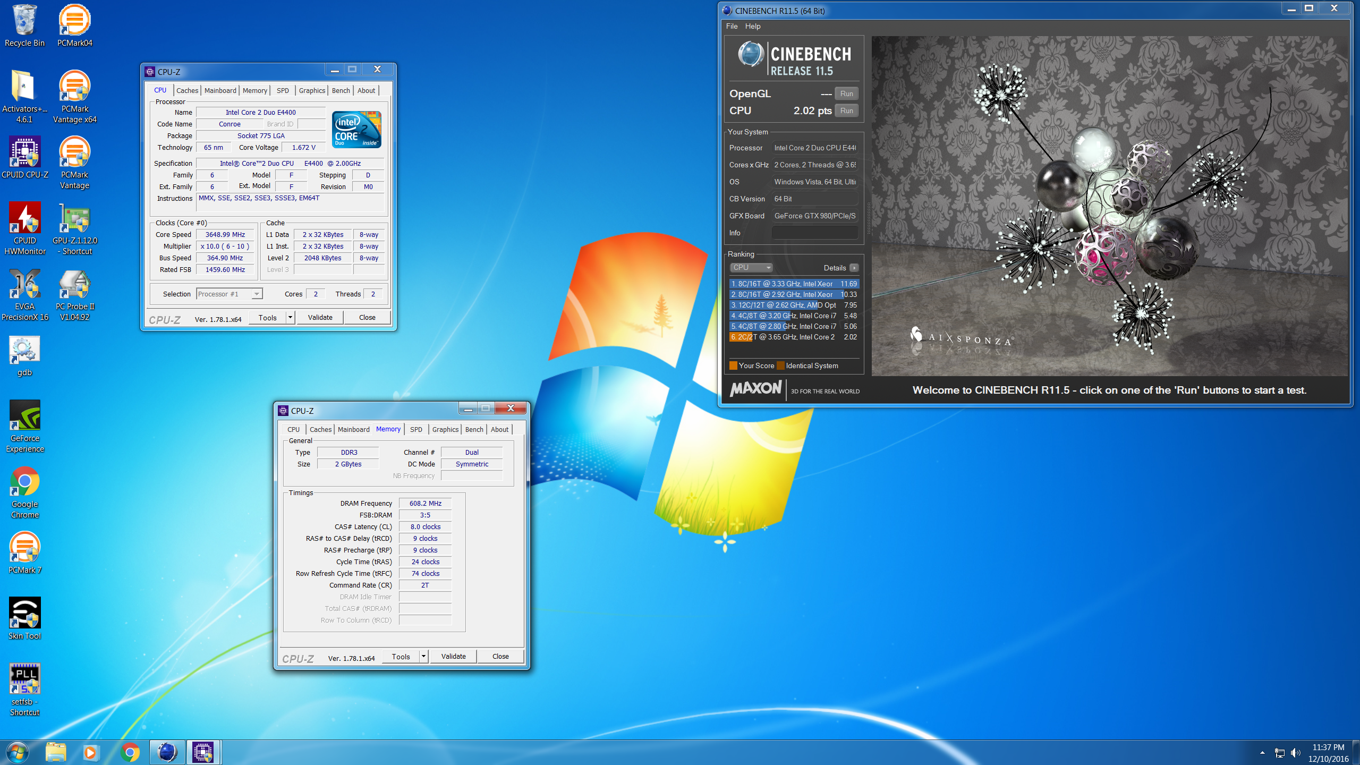The height and width of the screenshot is (765, 1360).
Task: Open the Recycle Bin desktop icon
Action: 24,26
